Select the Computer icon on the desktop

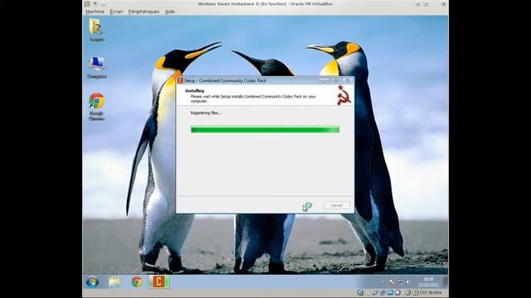pyautogui.click(x=96, y=67)
